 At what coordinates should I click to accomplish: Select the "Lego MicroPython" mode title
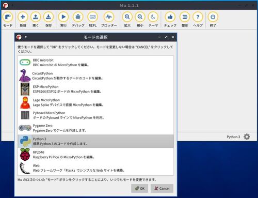click(46, 100)
